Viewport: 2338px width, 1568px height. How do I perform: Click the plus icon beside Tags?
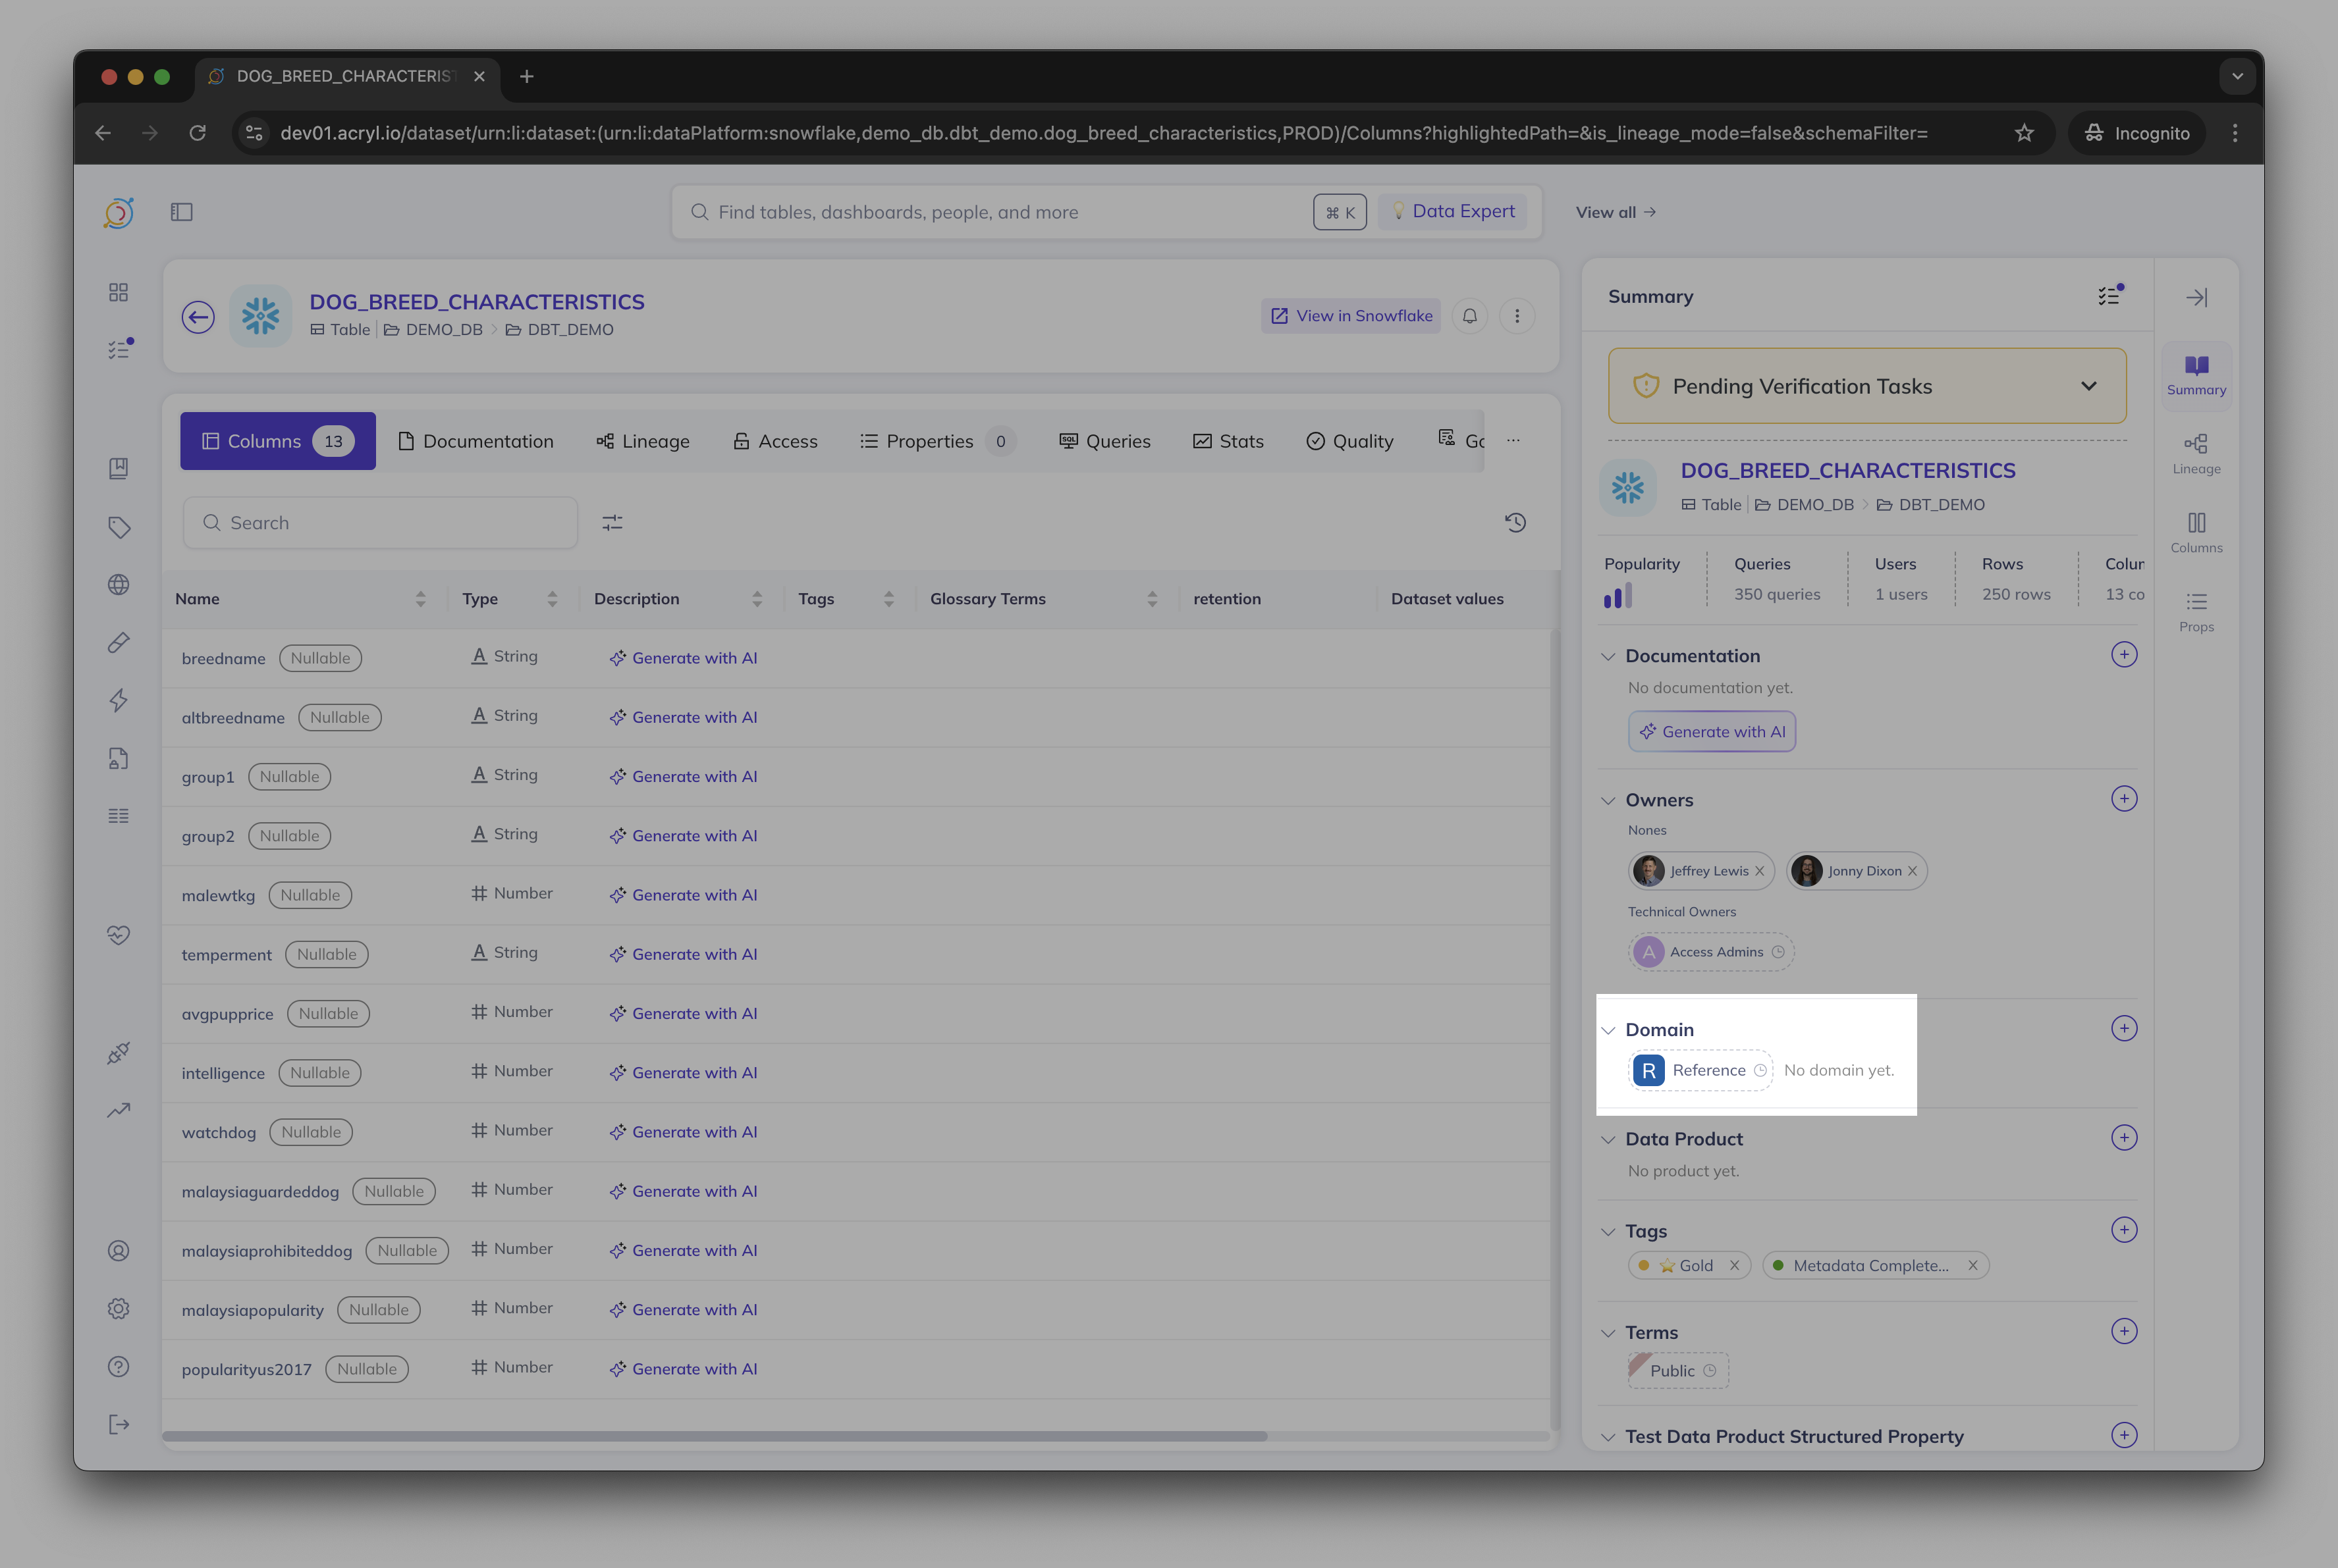point(2123,1230)
